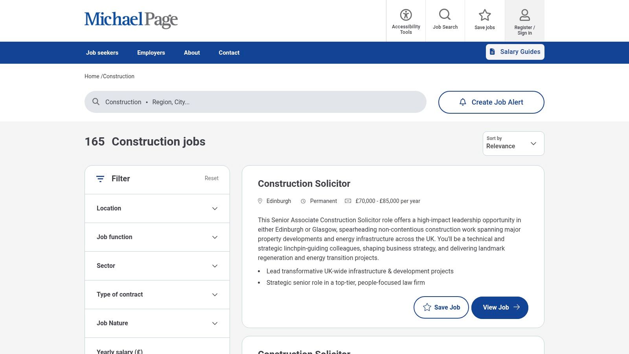
Task: Click the Michael Page logo
Action: (131, 20)
